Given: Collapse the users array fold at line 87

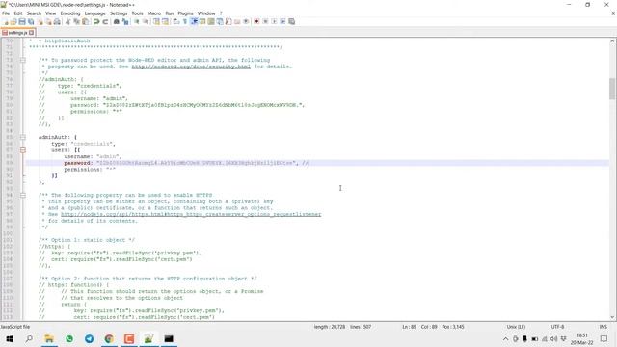Looking at the screenshot, I should [23, 150].
